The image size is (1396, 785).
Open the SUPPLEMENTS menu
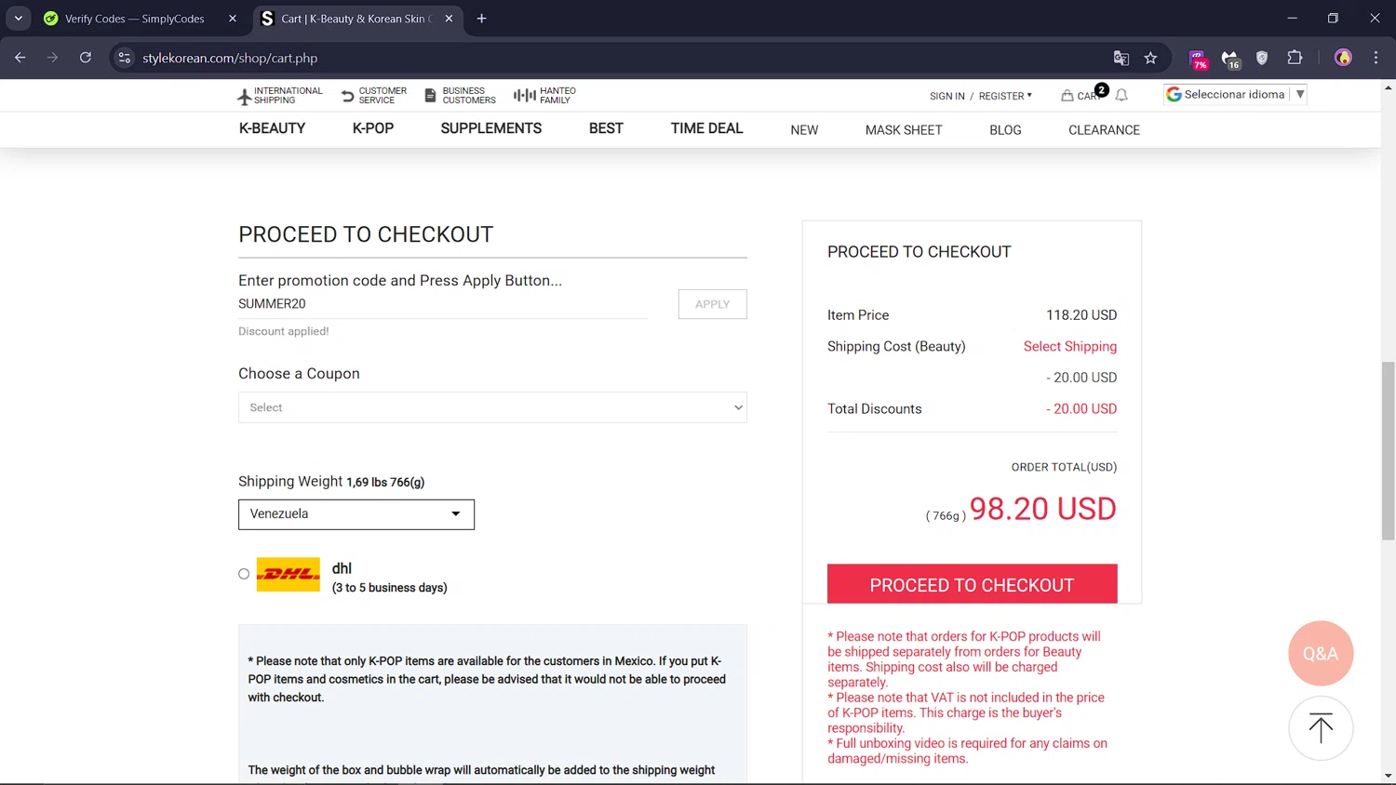pyautogui.click(x=490, y=128)
